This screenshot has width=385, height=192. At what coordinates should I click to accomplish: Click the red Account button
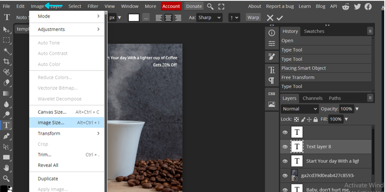point(171,7)
